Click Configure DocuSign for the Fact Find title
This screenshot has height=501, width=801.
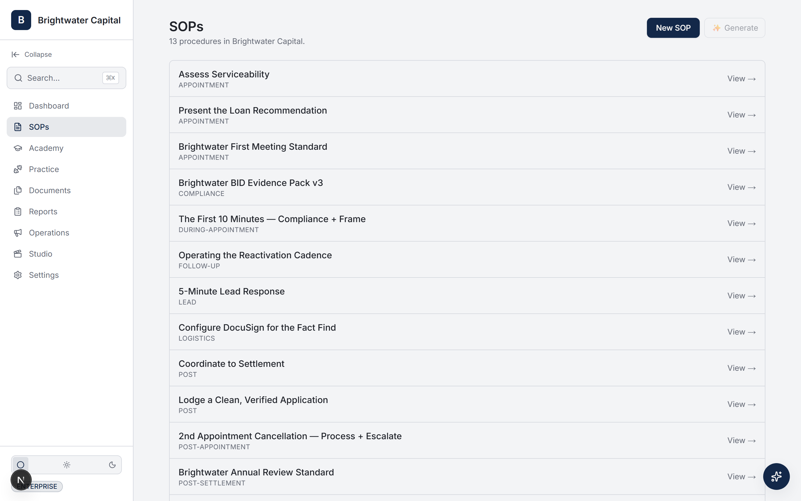click(257, 327)
